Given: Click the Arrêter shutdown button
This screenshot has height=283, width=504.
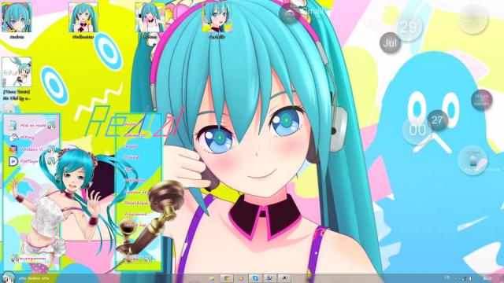Looking at the screenshot, I should point(133,259).
